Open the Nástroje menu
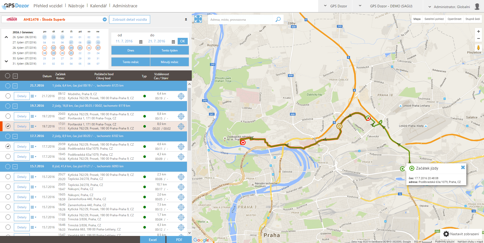 pyautogui.click(x=76, y=6)
